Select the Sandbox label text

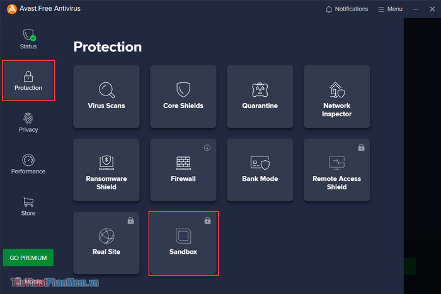point(183,252)
